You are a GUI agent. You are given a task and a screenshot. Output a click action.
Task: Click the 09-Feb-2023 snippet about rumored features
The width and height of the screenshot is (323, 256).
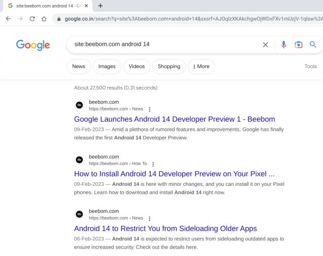tap(179, 134)
